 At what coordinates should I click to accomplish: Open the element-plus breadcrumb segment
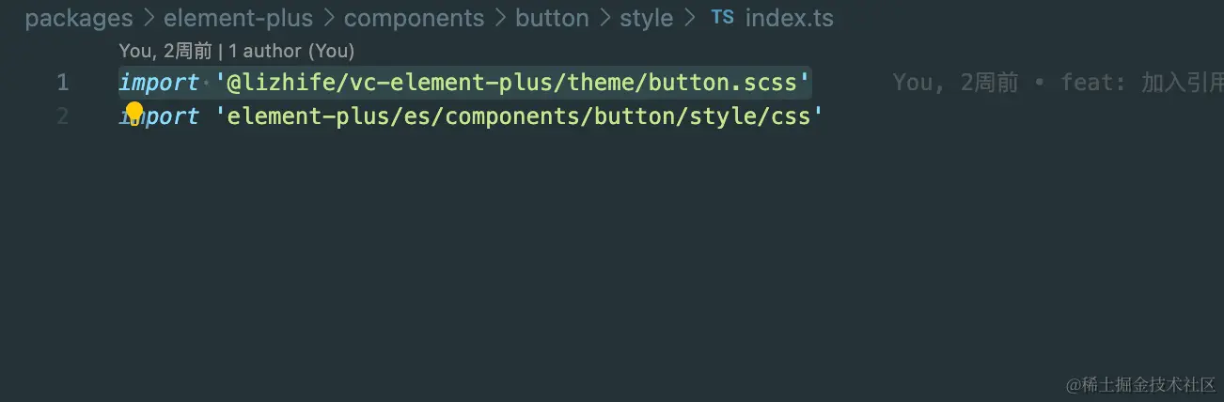(x=238, y=18)
